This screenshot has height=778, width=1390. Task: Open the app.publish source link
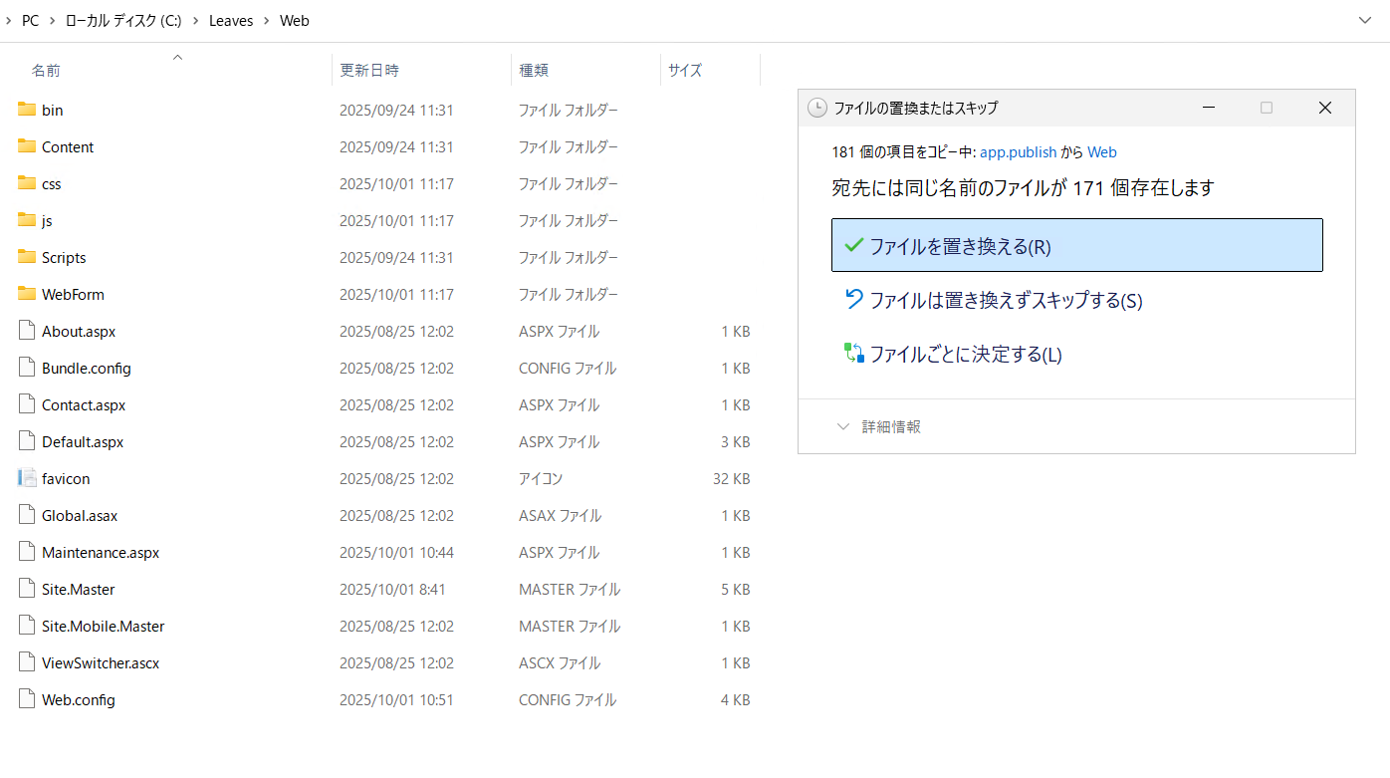pyautogui.click(x=1018, y=152)
